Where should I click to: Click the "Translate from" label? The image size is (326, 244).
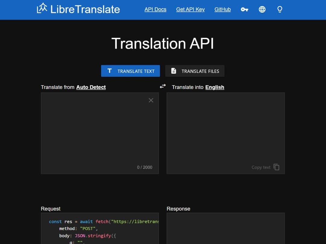tap(58, 87)
